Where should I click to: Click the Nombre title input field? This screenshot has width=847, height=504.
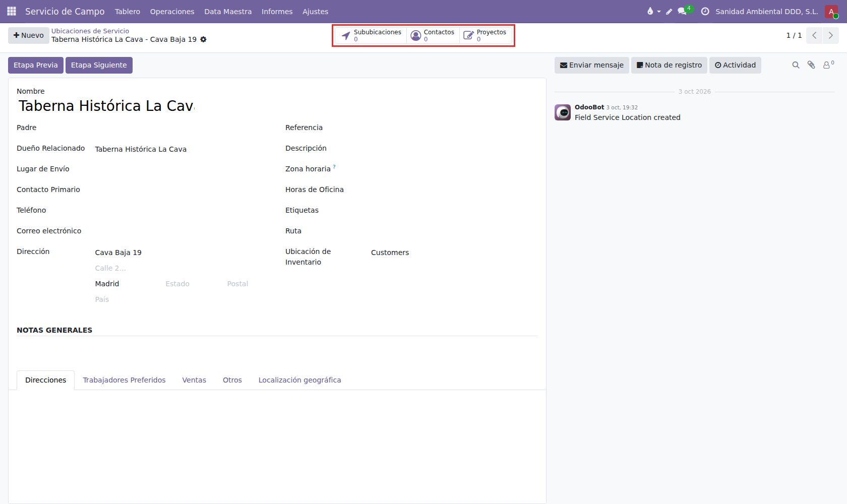coord(106,106)
